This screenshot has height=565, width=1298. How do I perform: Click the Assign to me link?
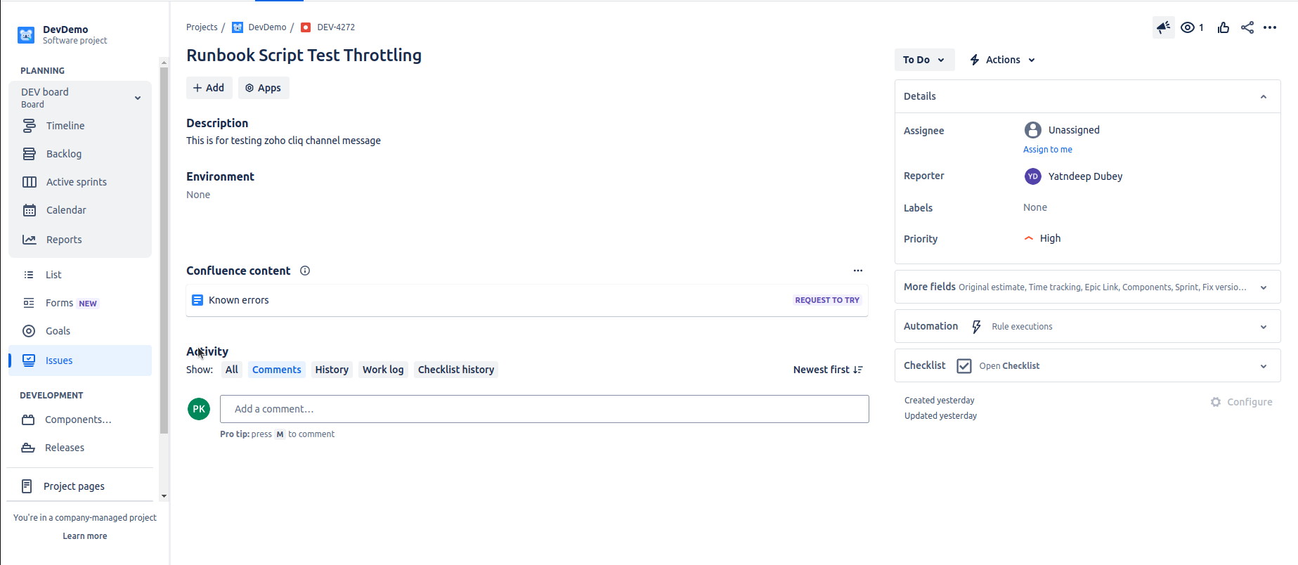pos(1047,150)
